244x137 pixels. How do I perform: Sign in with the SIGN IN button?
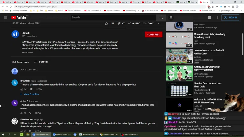pos(230,17)
